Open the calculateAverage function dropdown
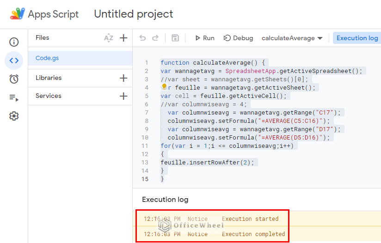381x243 pixels. pos(292,38)
